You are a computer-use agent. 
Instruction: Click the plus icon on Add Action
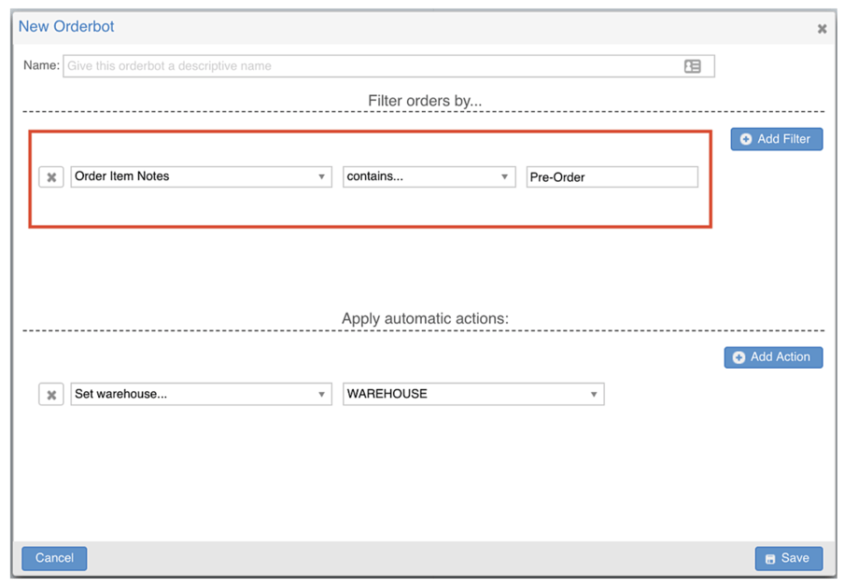pos(739,357)
